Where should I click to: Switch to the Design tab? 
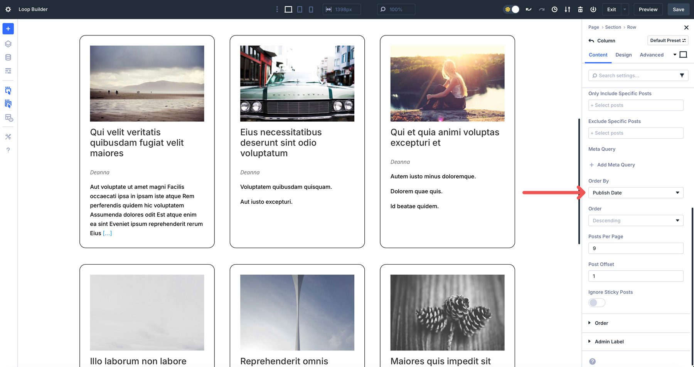pyautogui.click(x=623, y=55)
